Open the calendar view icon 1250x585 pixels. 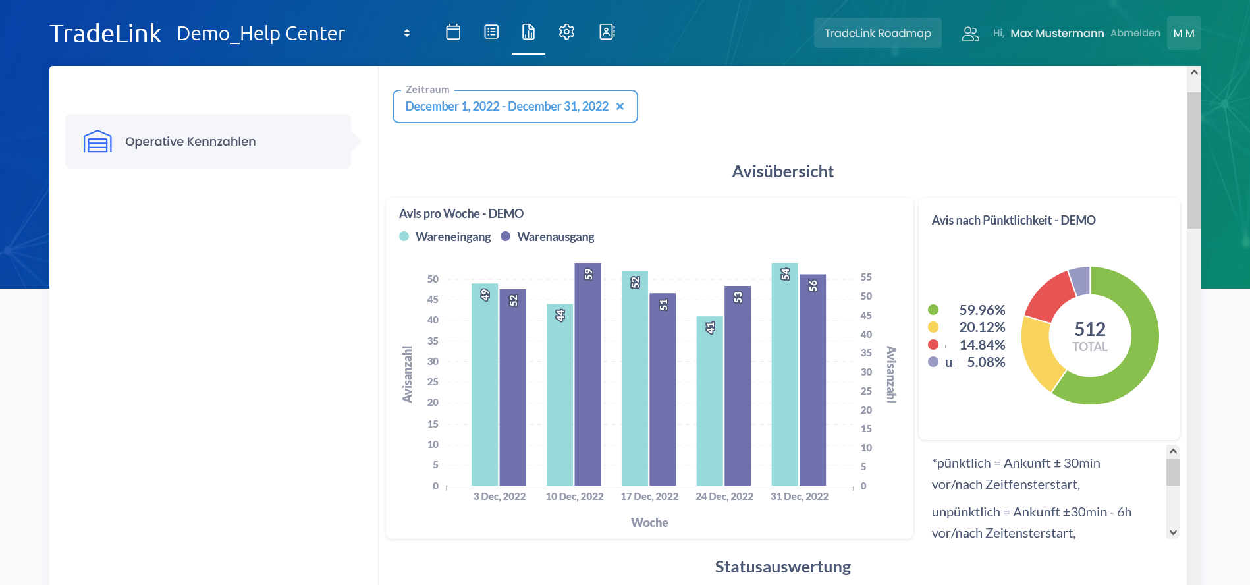click(453, 32)
